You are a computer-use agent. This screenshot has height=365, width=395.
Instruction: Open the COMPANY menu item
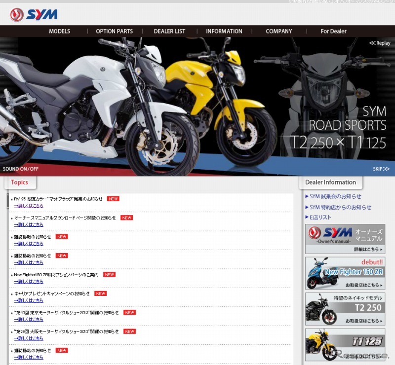click(x=279, y=31)
